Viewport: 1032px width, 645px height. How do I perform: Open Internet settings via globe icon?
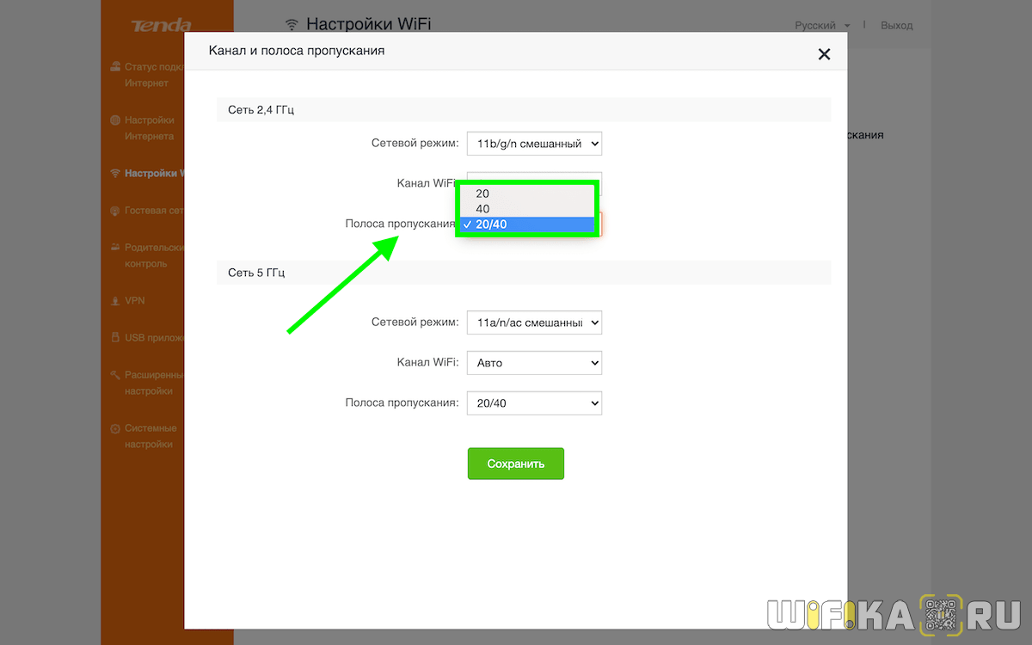pos(115,120)
